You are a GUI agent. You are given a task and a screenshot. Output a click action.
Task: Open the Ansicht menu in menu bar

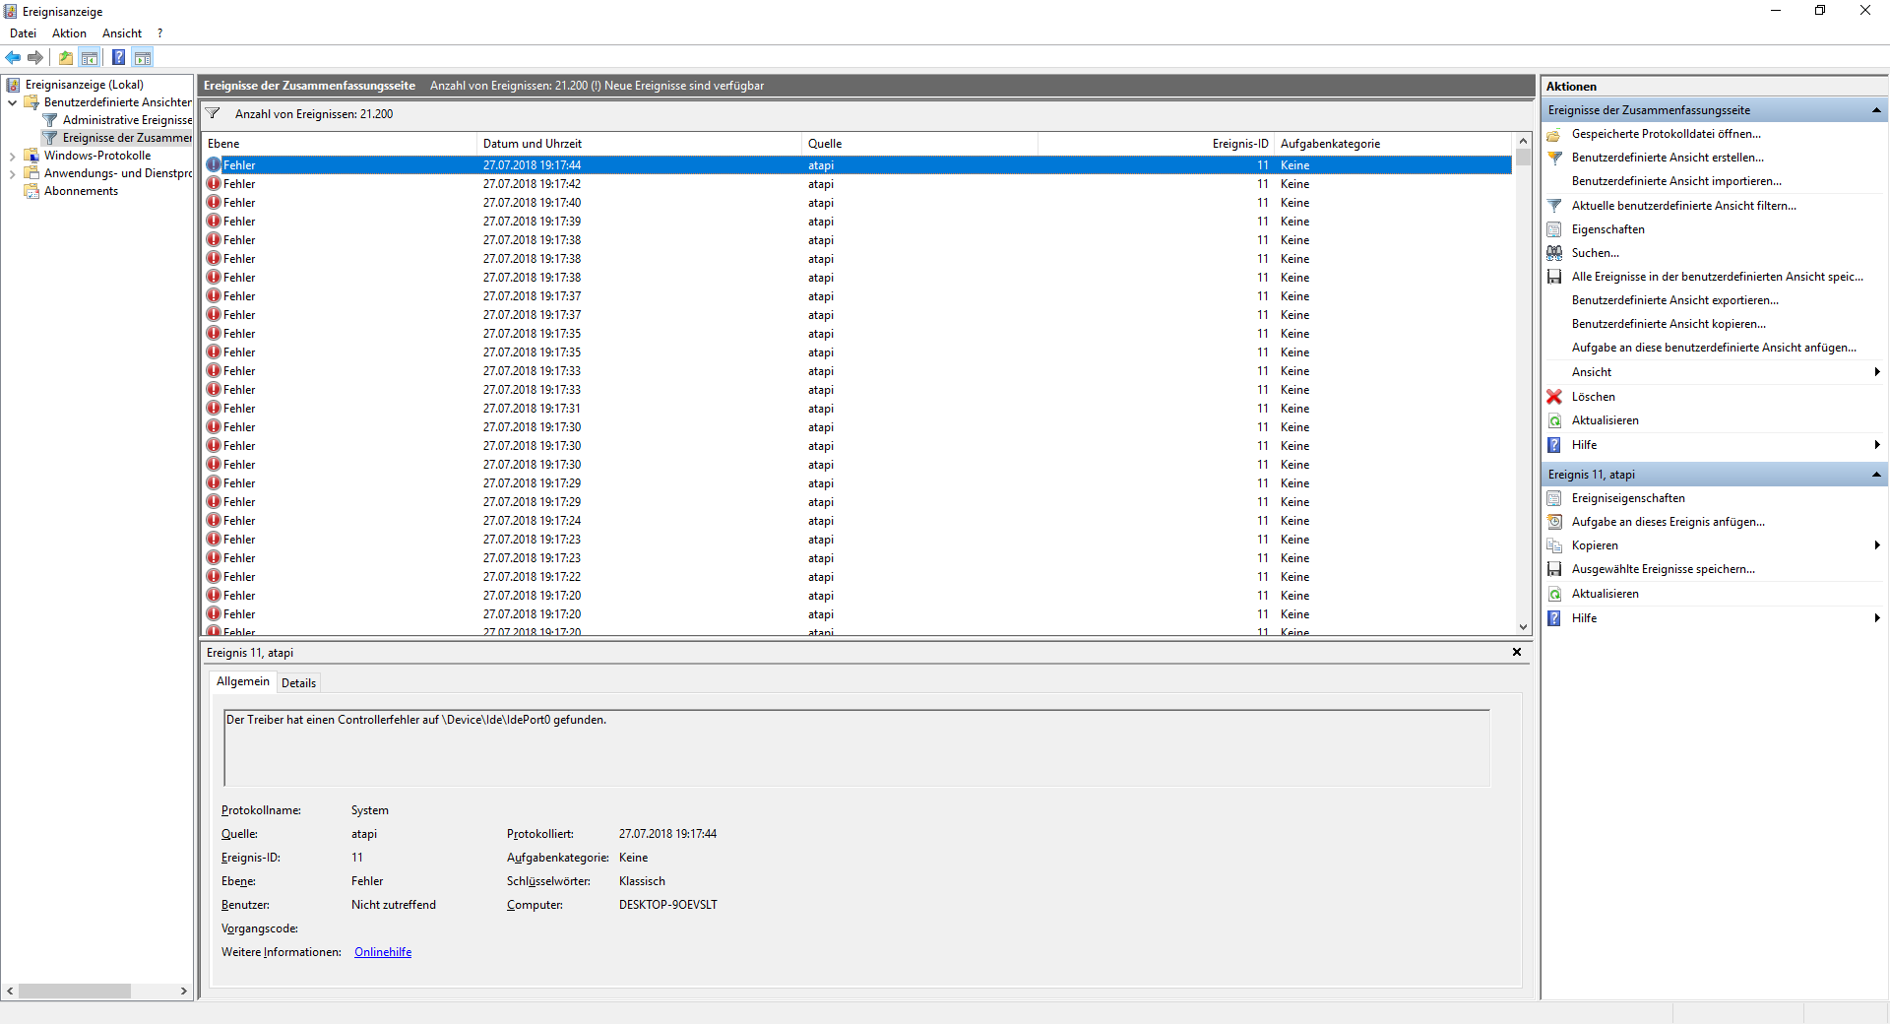(x=122, y=33)
